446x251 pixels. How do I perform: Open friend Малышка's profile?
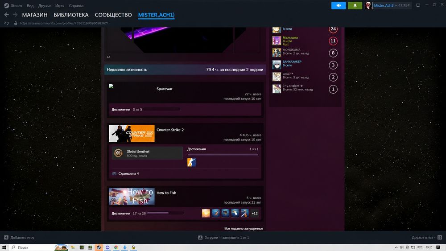pyautogui.click(x=290, y=37)
